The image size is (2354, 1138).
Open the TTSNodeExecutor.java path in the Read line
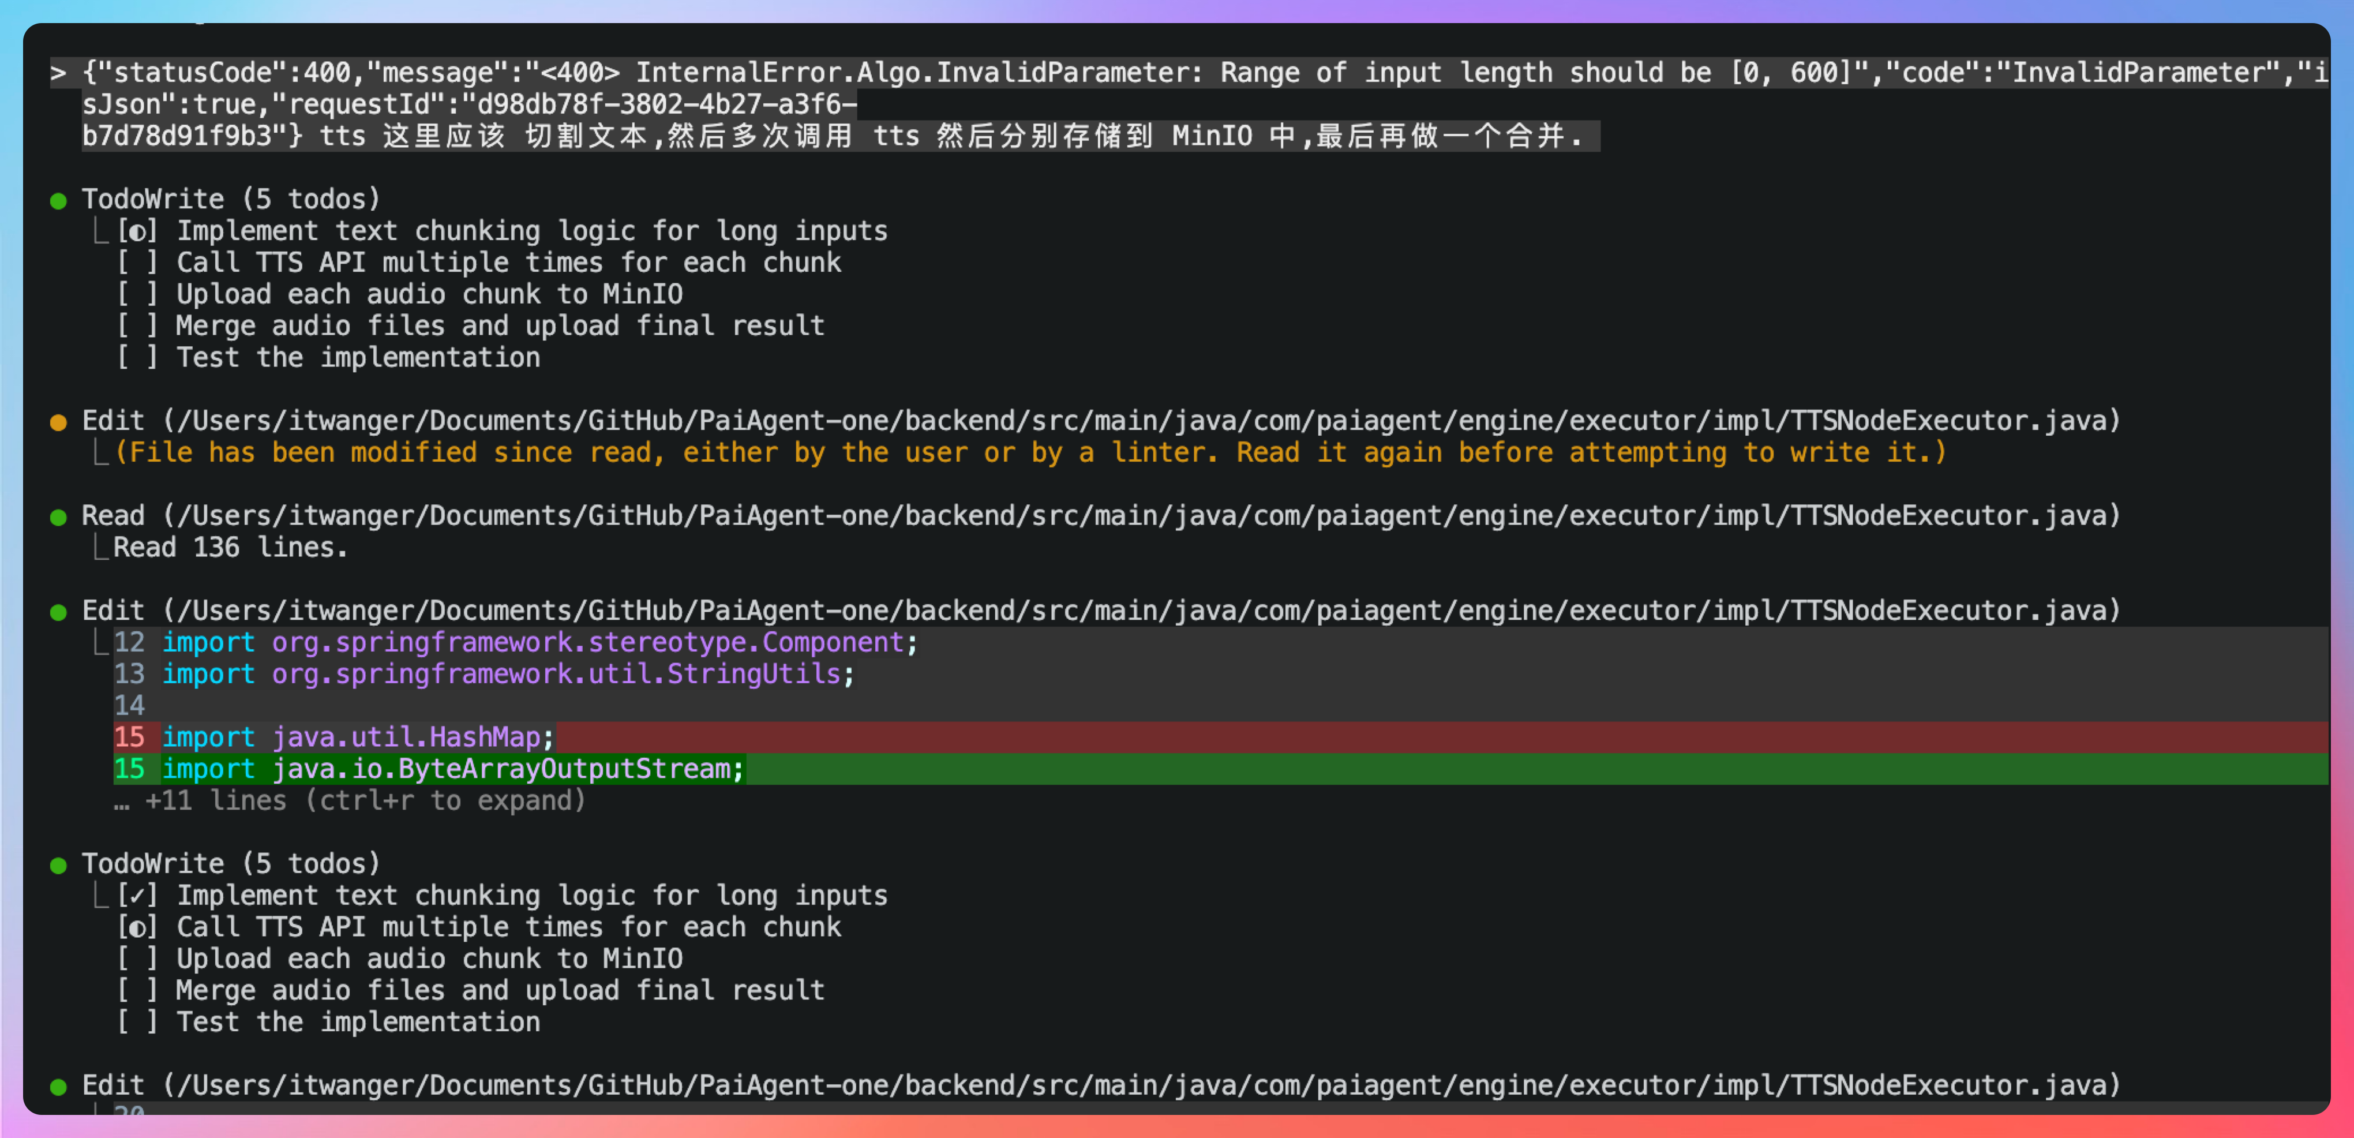point(1142,516)
